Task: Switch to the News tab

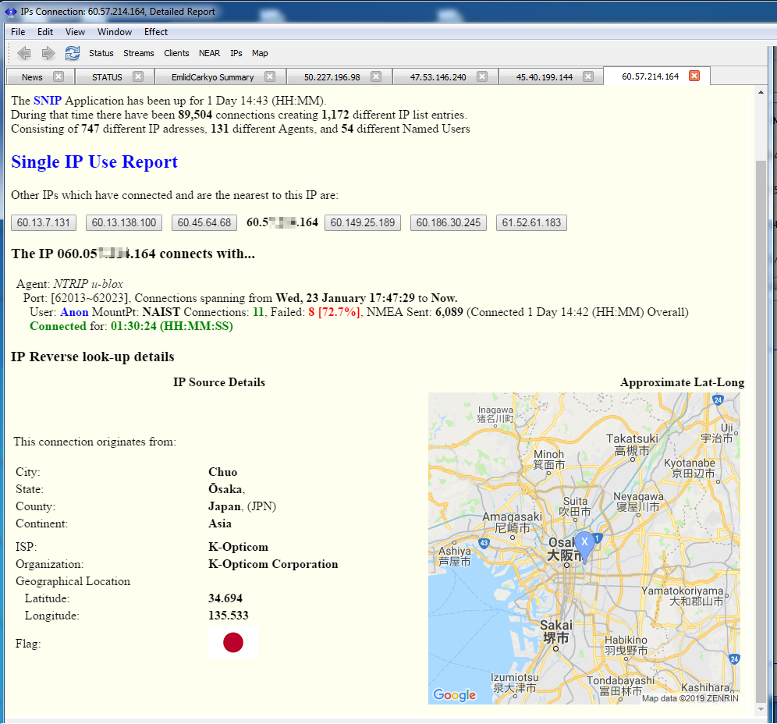Action: tap(32, 77)
